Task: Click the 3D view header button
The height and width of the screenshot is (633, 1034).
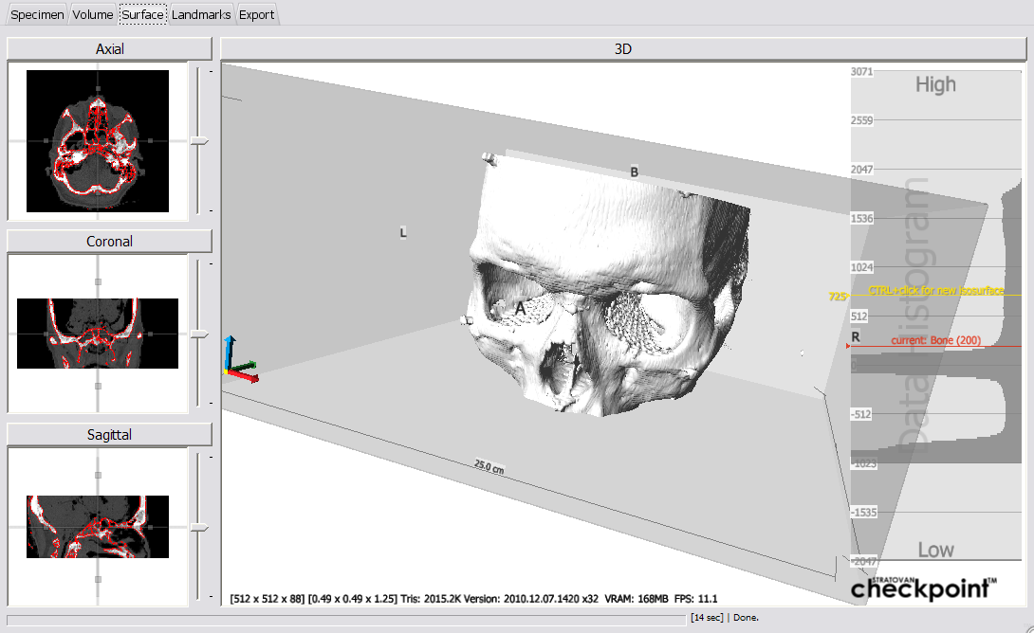Action: [623, 49]
